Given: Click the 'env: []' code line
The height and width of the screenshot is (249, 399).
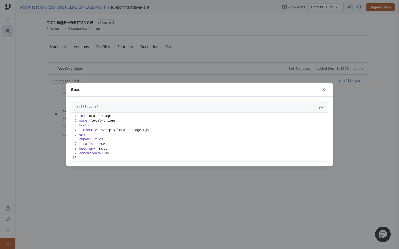Looking at the screenshot, I should click(86, 134).
